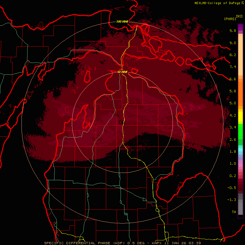This screenshot has width=245, height=245.
Task: Click the Specific Differential Phase (KDP) caption
Action: [x=85, y=243]
